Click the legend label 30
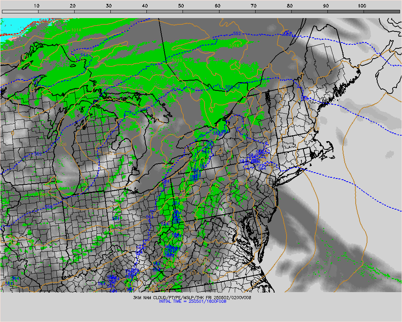 [x=109, y=6]
